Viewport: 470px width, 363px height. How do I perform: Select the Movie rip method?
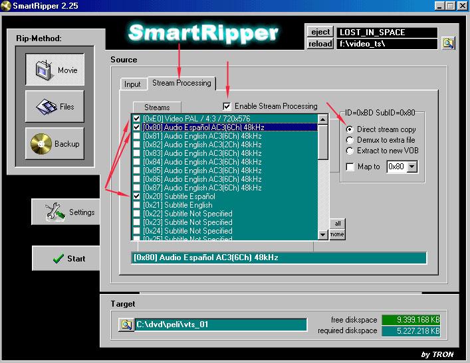pyautogui.click(x=55, y=70)
